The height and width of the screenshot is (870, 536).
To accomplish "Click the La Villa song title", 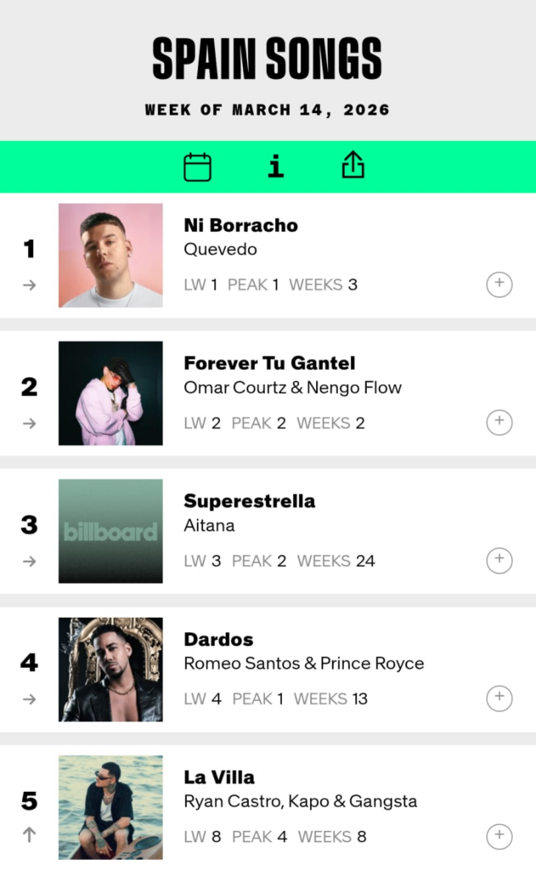I will (219, 777).
